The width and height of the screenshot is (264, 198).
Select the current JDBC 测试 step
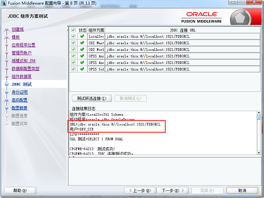click(22, 84)
